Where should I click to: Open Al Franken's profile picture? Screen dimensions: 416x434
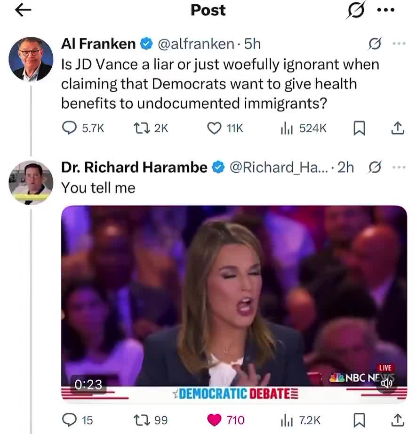pyautogui.click(x=31, y=59)
